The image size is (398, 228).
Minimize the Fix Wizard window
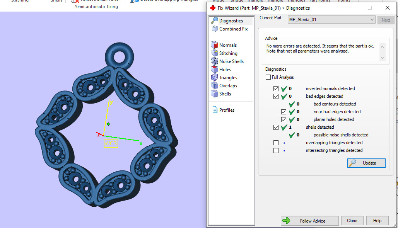352,8
